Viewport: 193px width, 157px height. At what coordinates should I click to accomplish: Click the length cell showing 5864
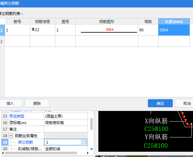tap(174, 30)
